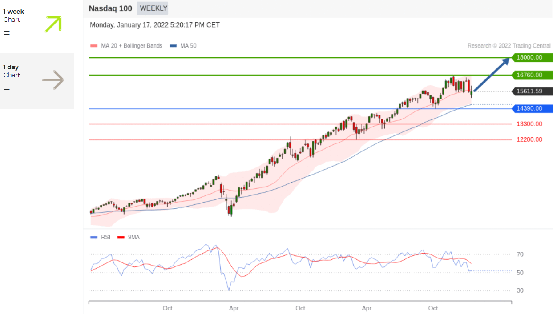
Task: Click the 12200.00 support price label
Action: [529, 139]
